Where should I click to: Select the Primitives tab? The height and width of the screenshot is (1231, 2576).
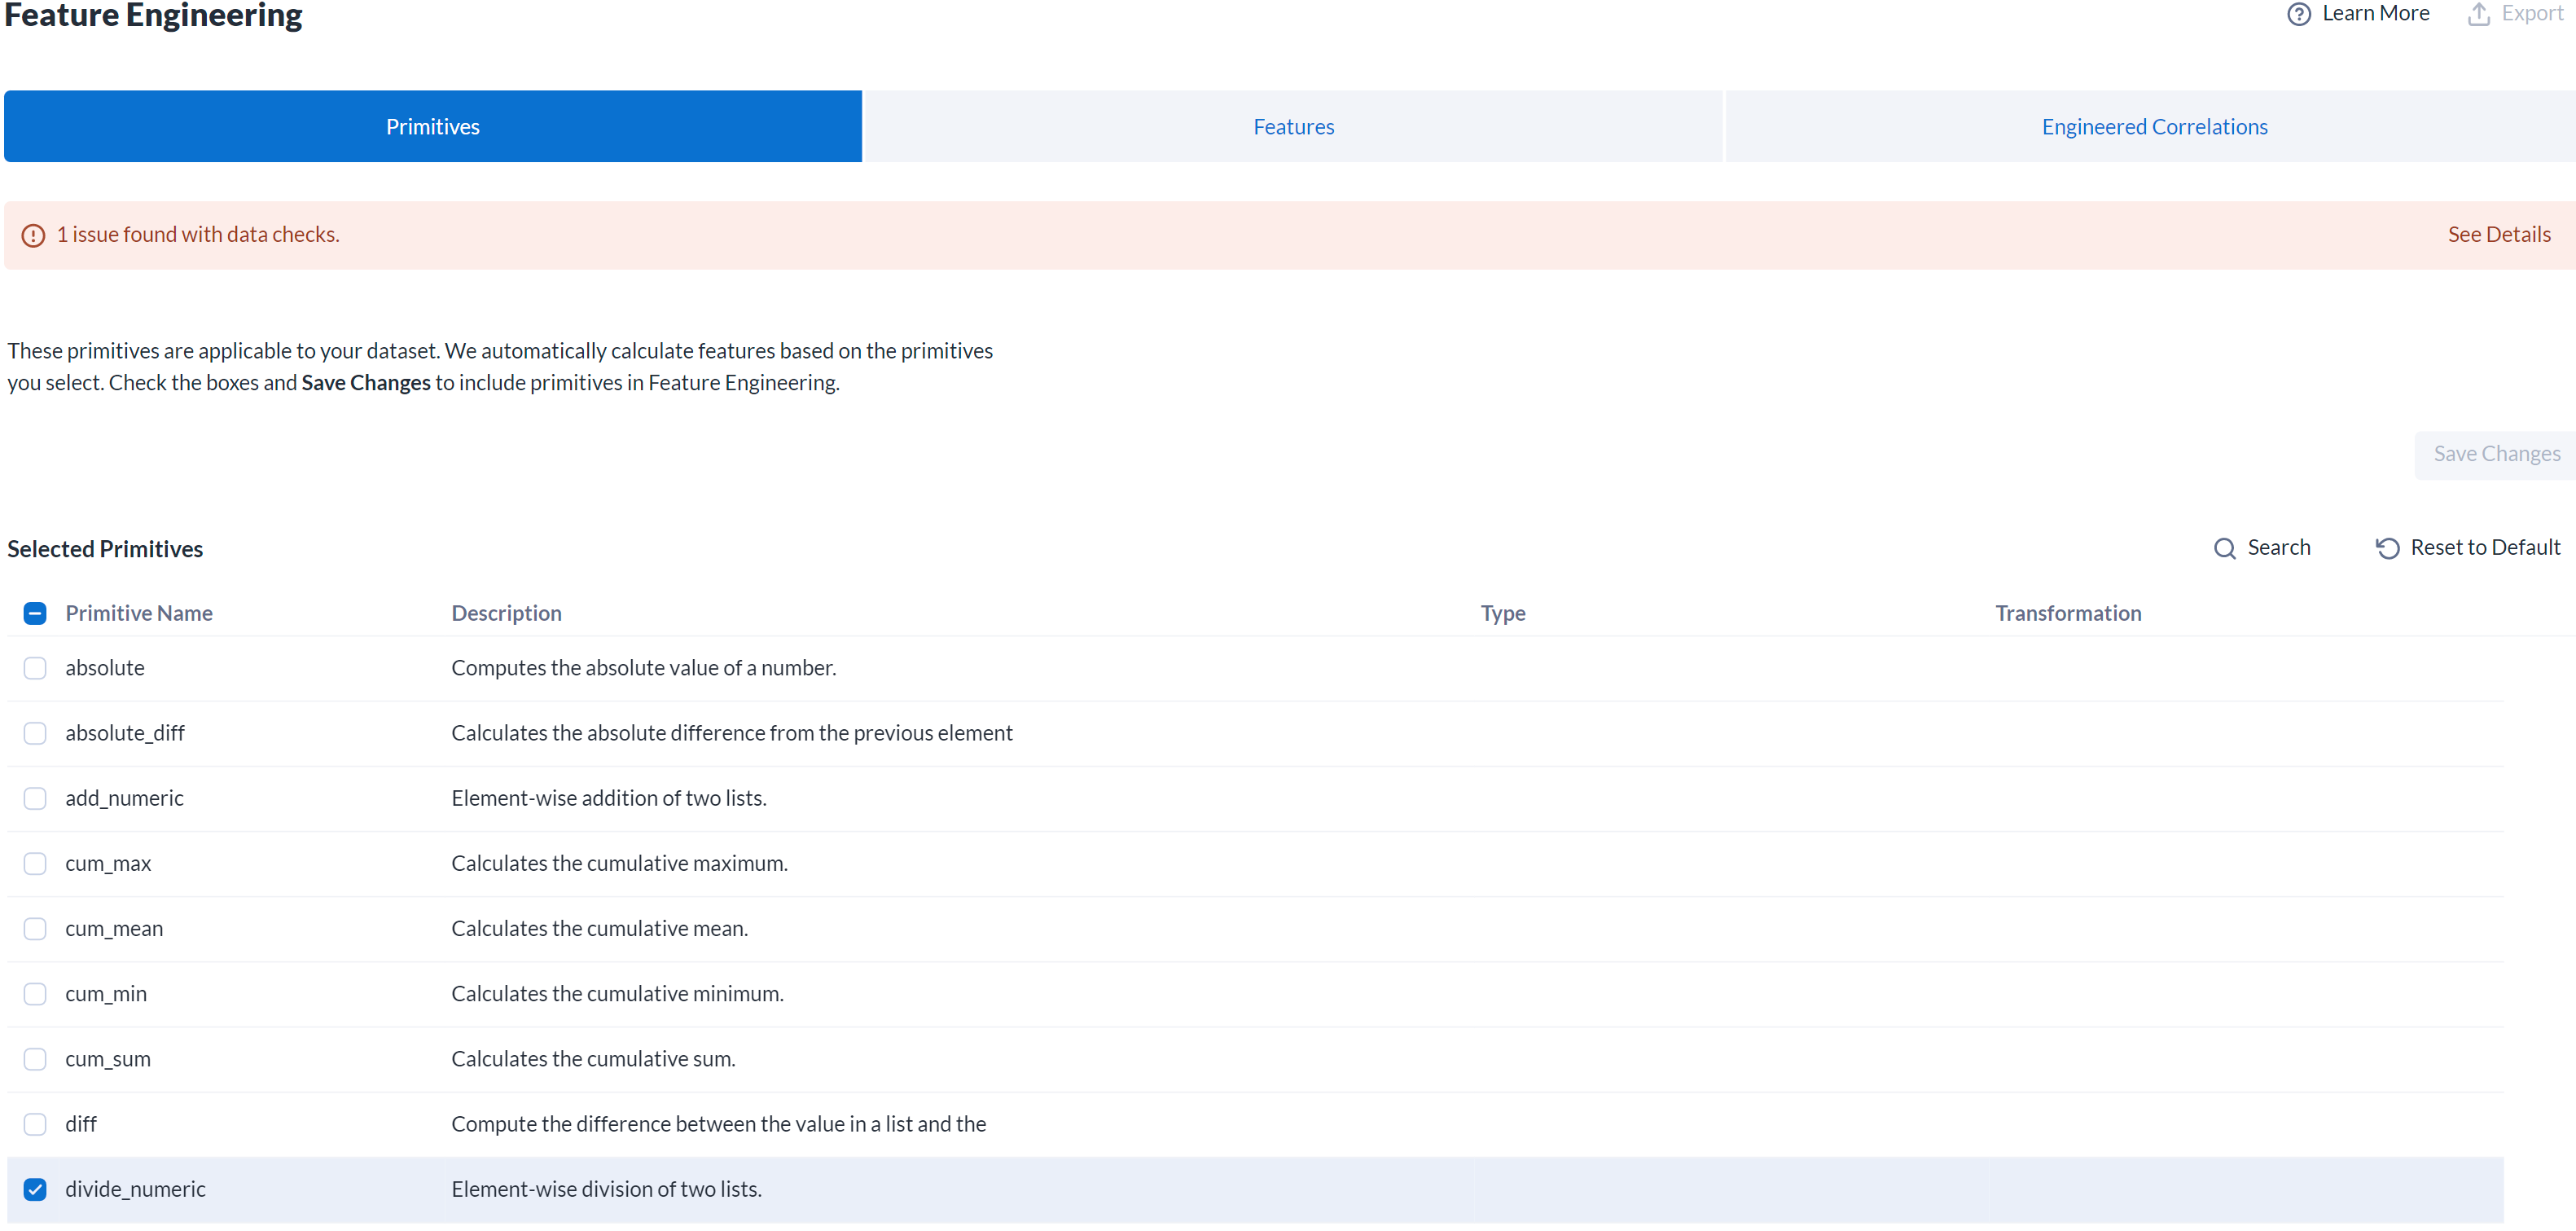coord(432,126)
